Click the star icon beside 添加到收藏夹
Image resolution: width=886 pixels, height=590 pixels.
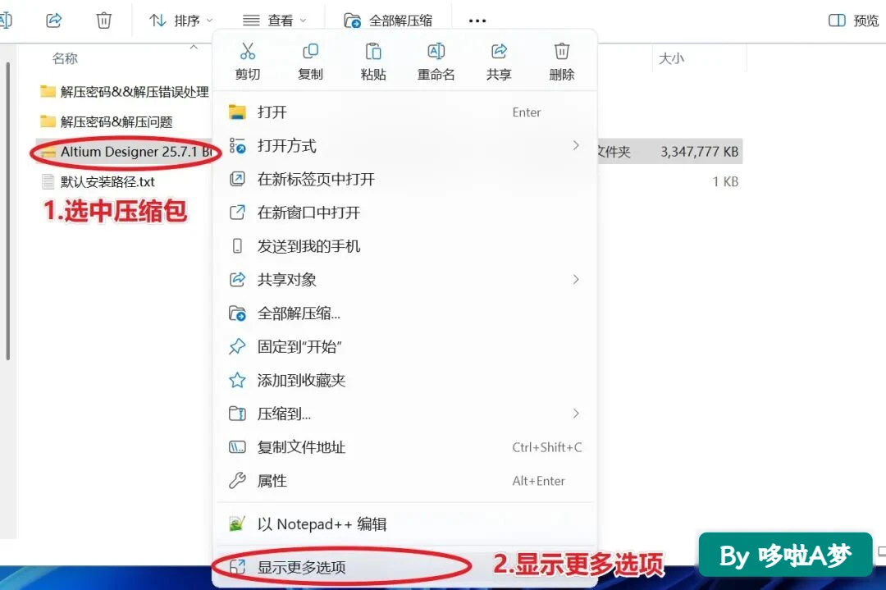tap(237, 380)
